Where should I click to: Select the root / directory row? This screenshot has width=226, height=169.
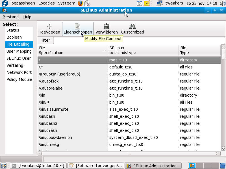click(x=129, y=60)
